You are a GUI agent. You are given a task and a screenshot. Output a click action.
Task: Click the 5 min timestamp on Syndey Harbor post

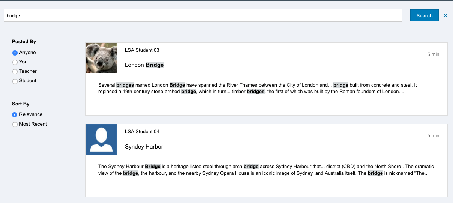(433, 136)
